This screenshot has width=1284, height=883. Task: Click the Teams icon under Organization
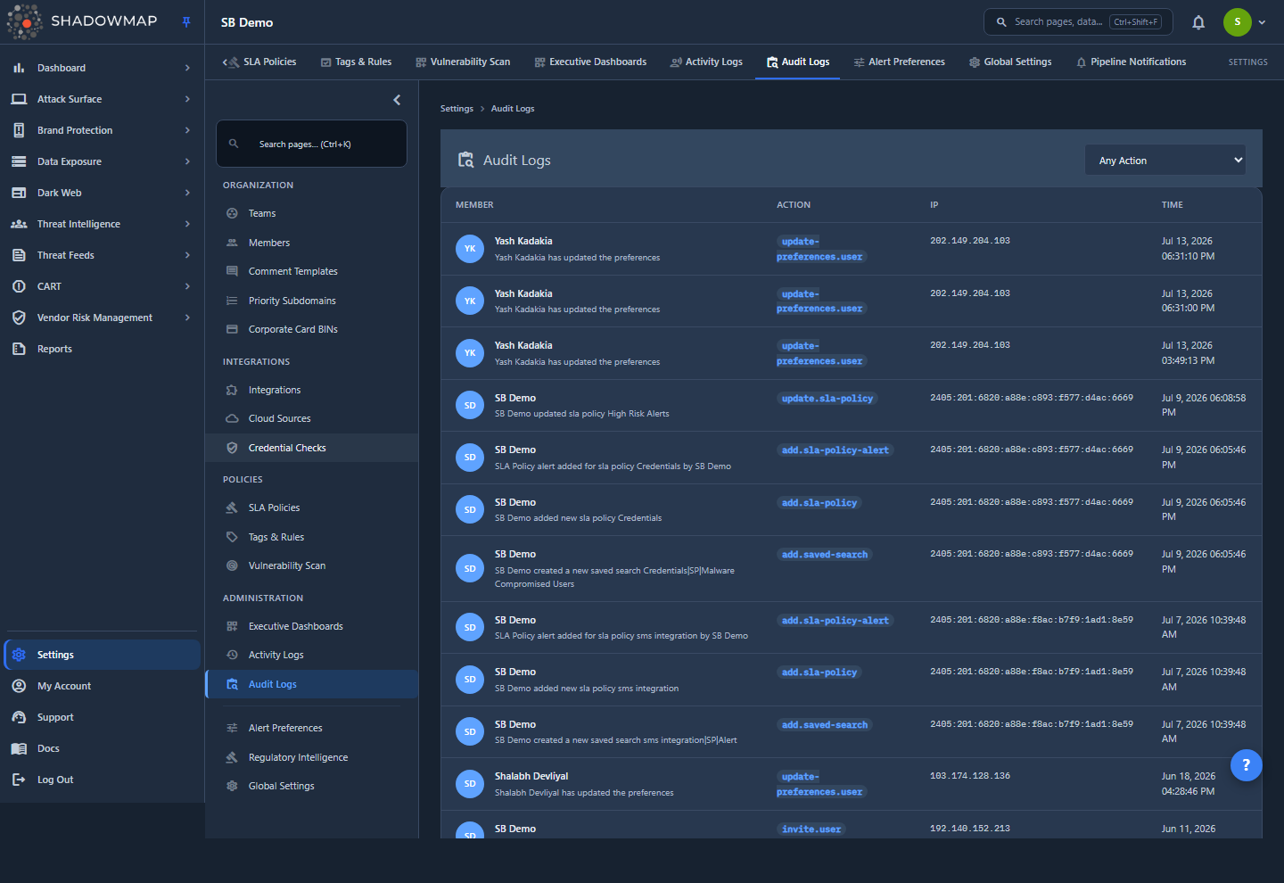tap(232, 213)
